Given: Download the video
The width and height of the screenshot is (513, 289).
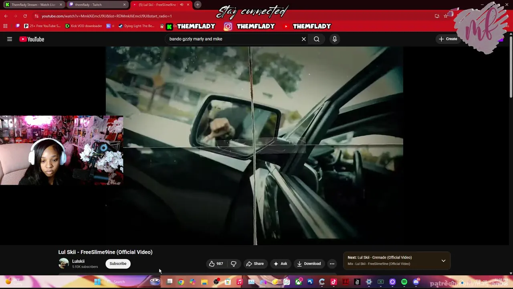Looking at the screenshot, I should click(x=309, y=264).
